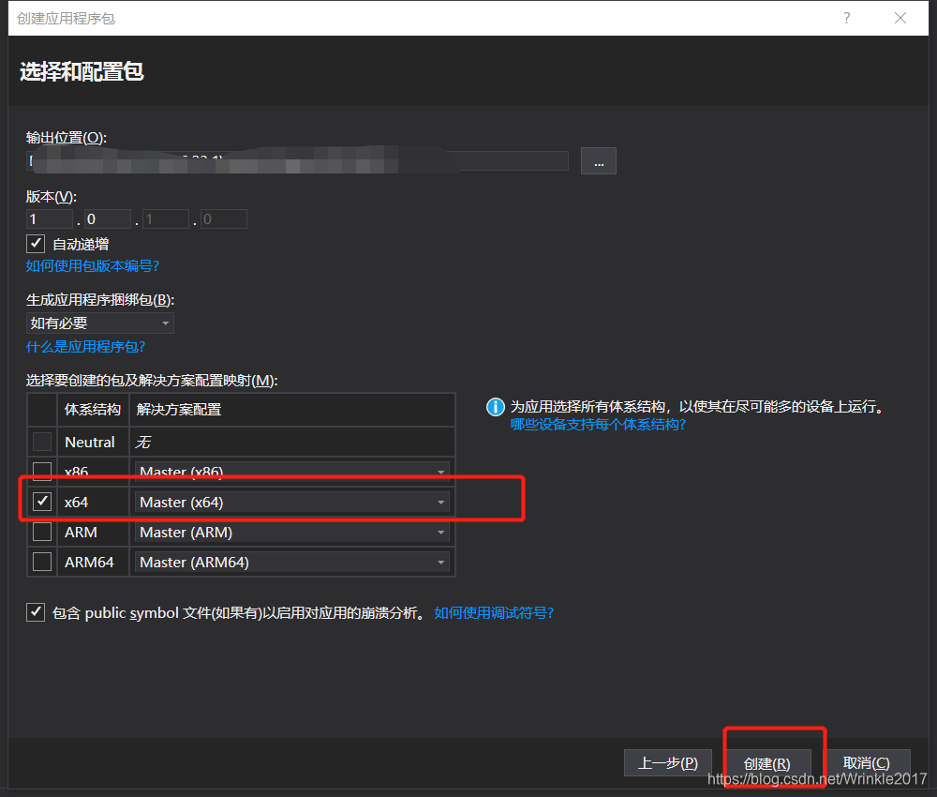Viewport: 937px width, 797px height.
Task: Toggle the public symbol files checkbox
Action: (36, 612)
